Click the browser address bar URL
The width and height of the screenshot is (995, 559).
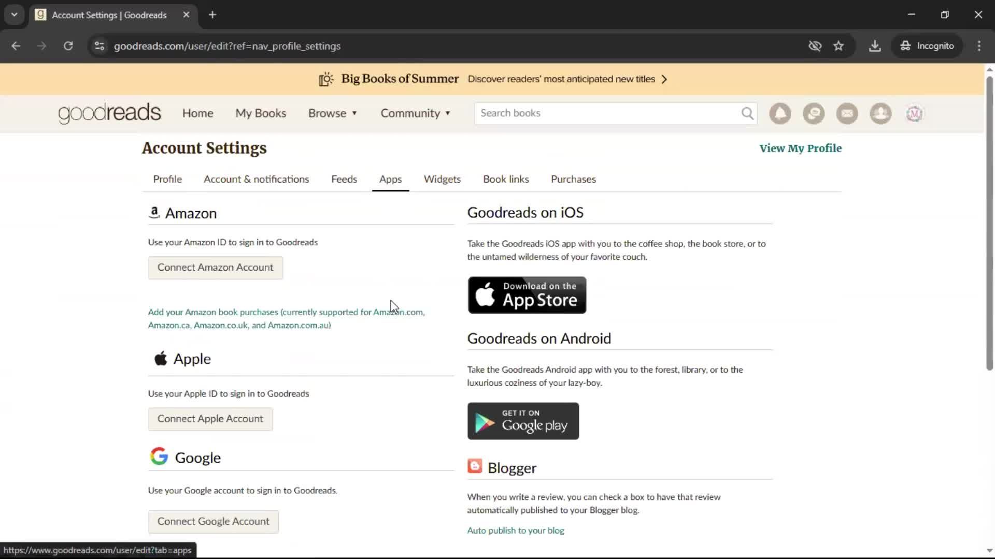pos(227,46)
